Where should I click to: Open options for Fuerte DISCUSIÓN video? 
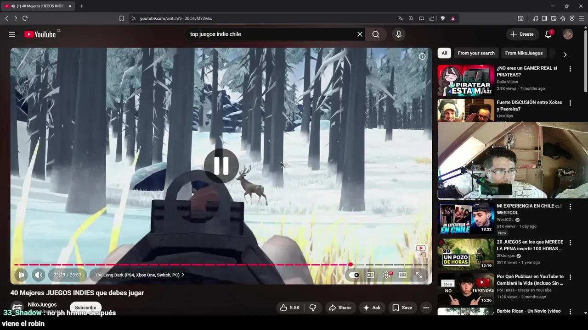tap(570, 103)
